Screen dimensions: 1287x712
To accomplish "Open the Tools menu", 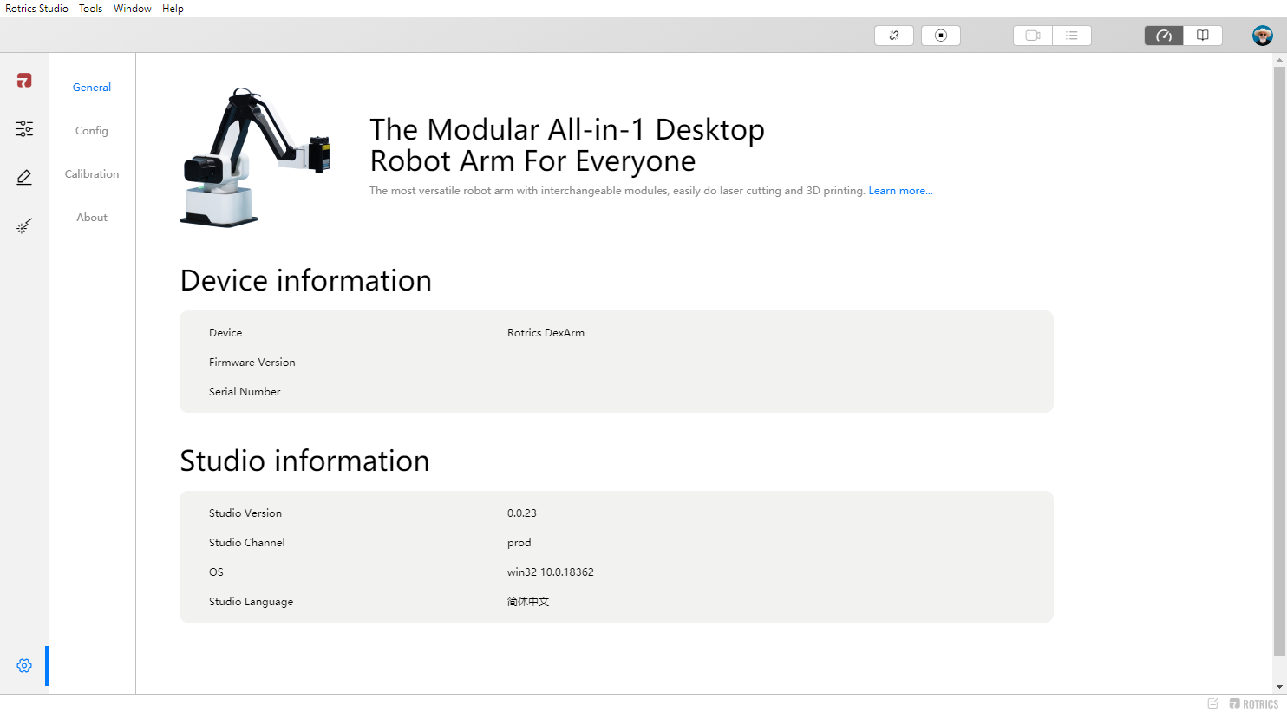I will (x=90, y=9).
